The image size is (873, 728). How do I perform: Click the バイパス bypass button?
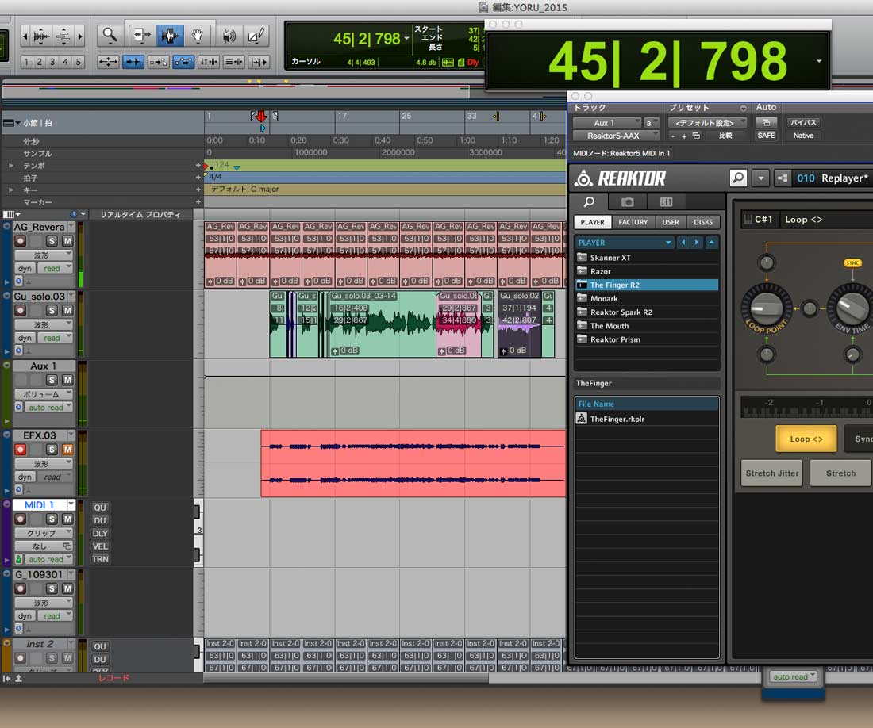point(803,122)
